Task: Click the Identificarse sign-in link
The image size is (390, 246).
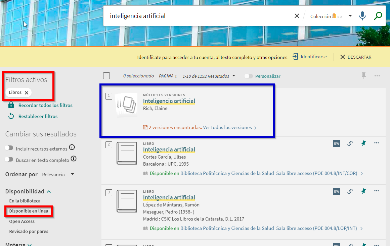Action: click(x=310, y=57)
